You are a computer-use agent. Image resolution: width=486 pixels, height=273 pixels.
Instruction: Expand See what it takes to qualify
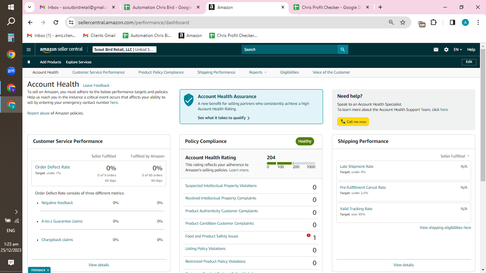224,118
